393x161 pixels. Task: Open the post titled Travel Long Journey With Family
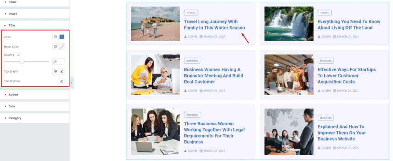point(214,25)
